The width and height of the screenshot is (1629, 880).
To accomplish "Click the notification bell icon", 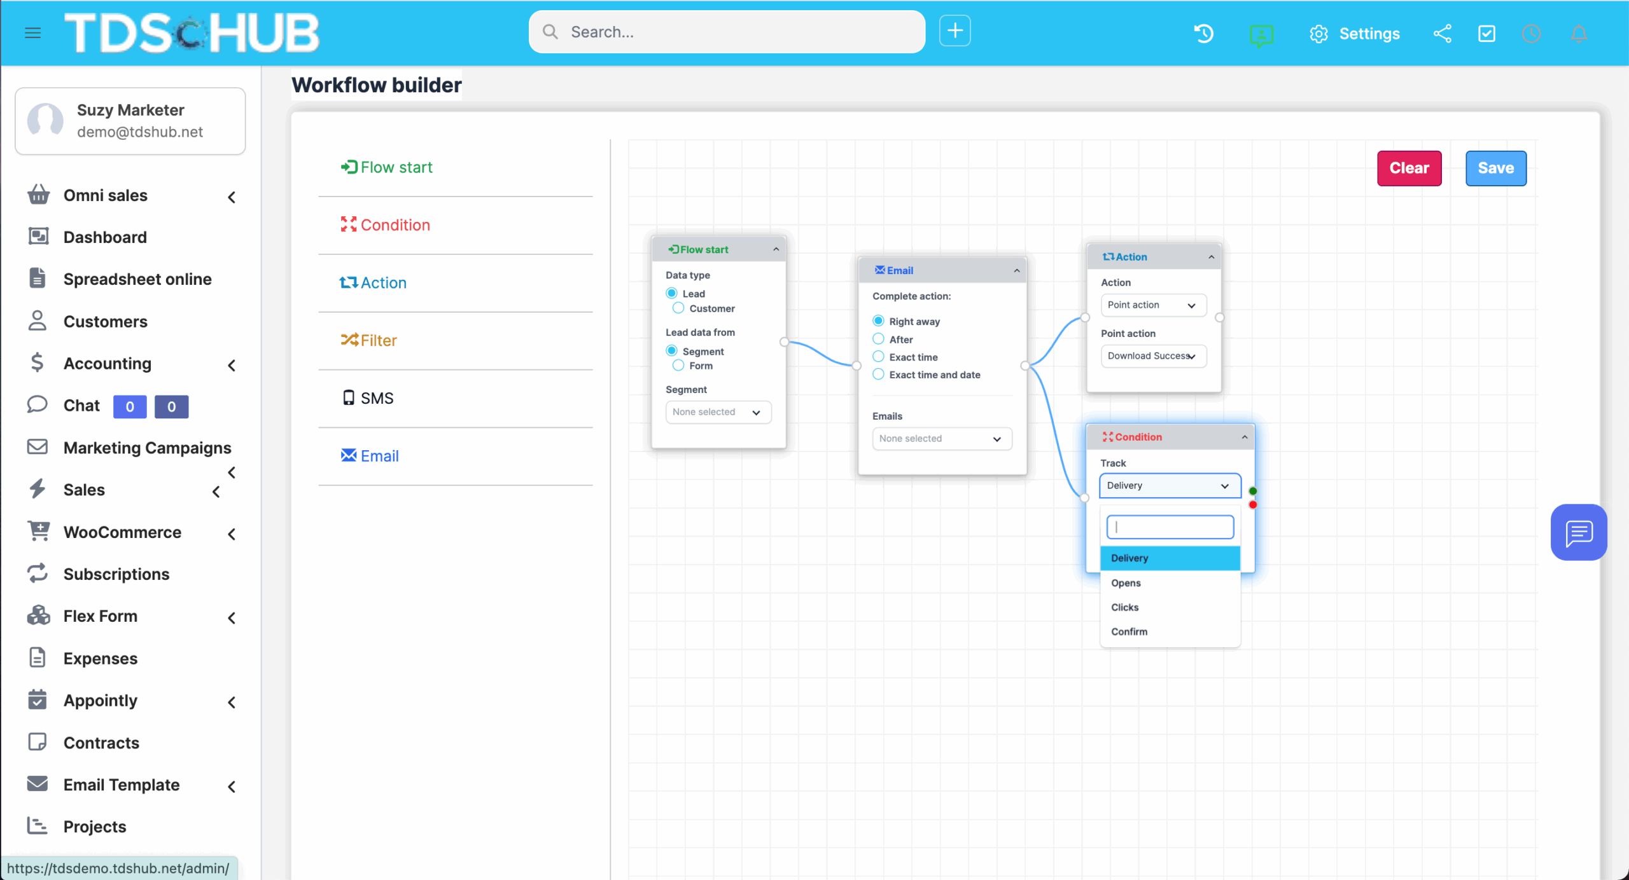I will coord(1579,34).
